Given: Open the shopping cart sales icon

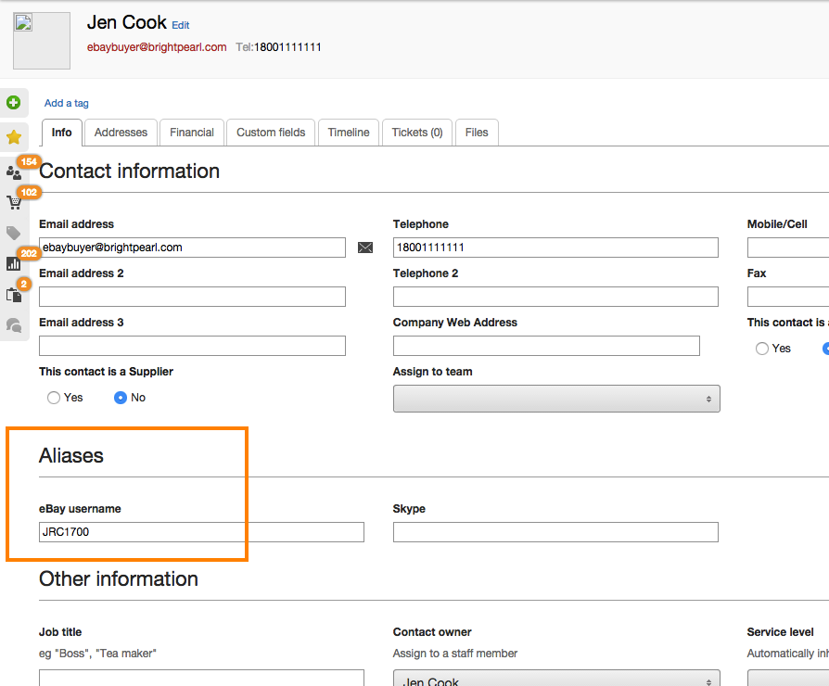Looking at the screenshot, I should coord(14,202).
